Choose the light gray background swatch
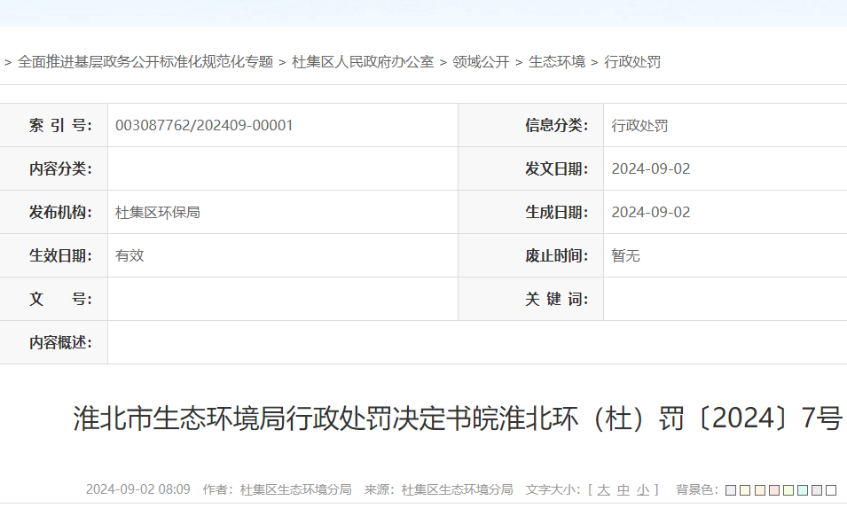Viewport: 847px width, 516px height. (x=817, y=490)
